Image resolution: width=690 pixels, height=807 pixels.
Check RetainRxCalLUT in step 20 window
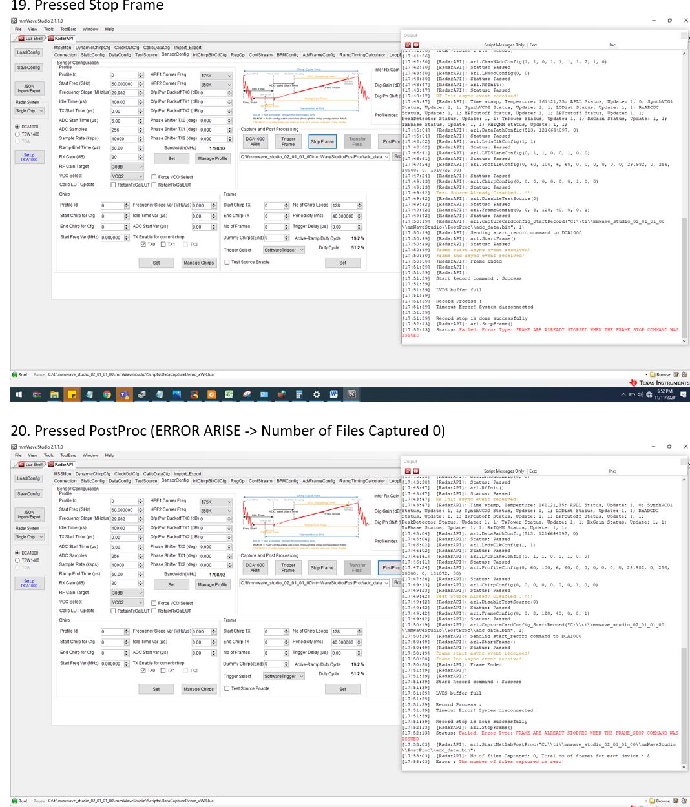pos(154,611)
